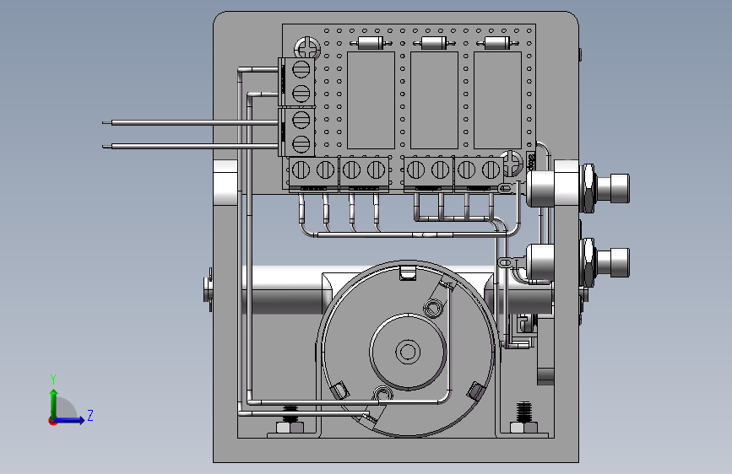Select the leftmost relay rectangle on the board

371,100
